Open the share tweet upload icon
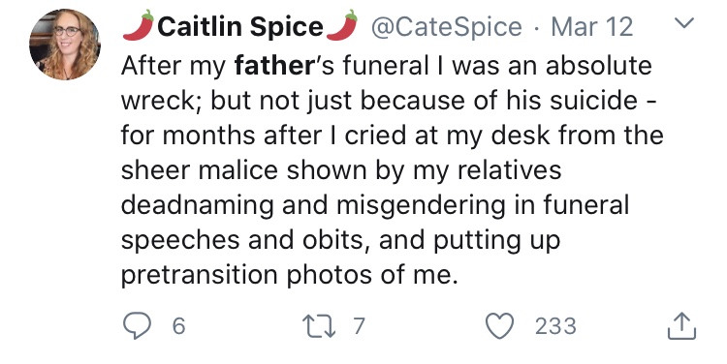This screenshot has width=727, height=364. (x=681, y=326)
